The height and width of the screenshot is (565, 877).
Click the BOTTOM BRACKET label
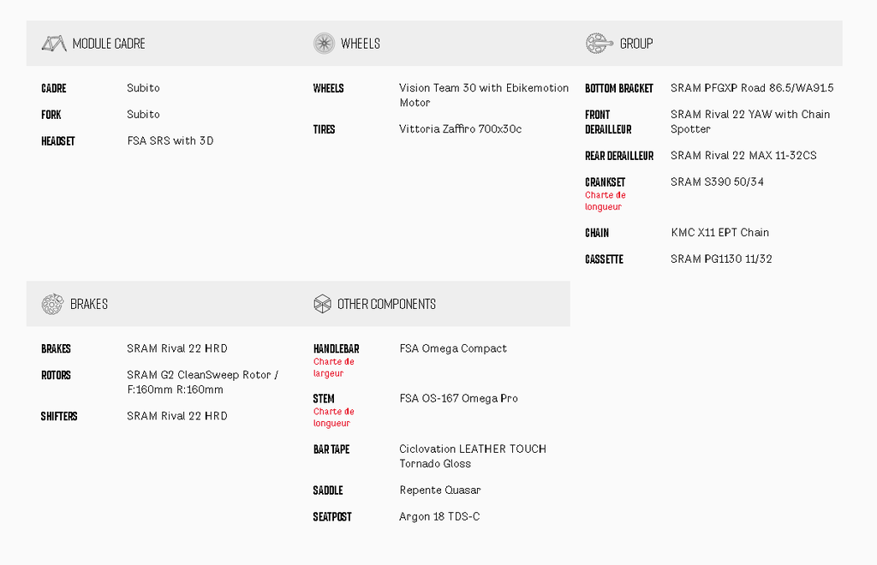tap(619, 88)
